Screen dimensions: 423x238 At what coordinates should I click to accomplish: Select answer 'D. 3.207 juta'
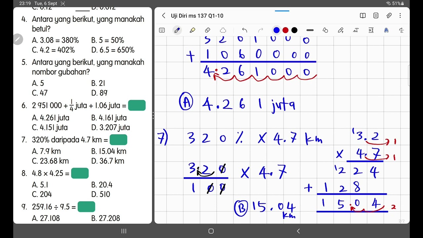[x=111, y=128]
